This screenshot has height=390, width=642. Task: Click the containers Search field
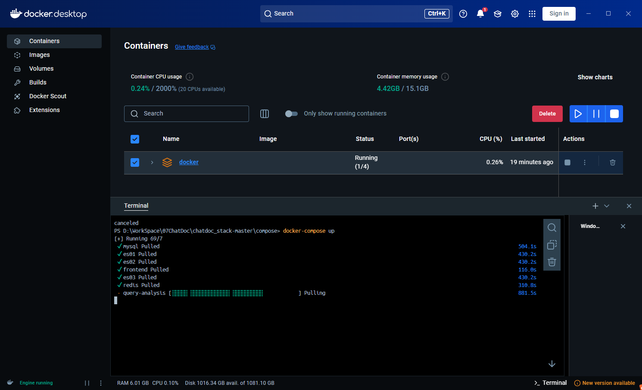[x=187, y=114]
